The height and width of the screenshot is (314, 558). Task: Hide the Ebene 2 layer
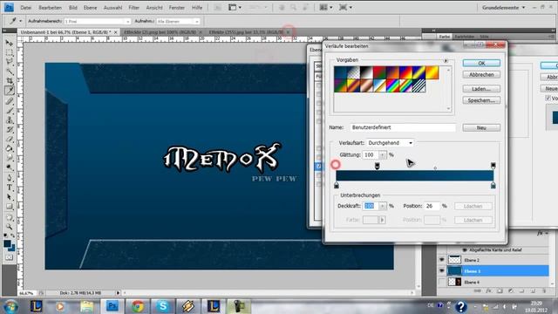tap(442, 260)
